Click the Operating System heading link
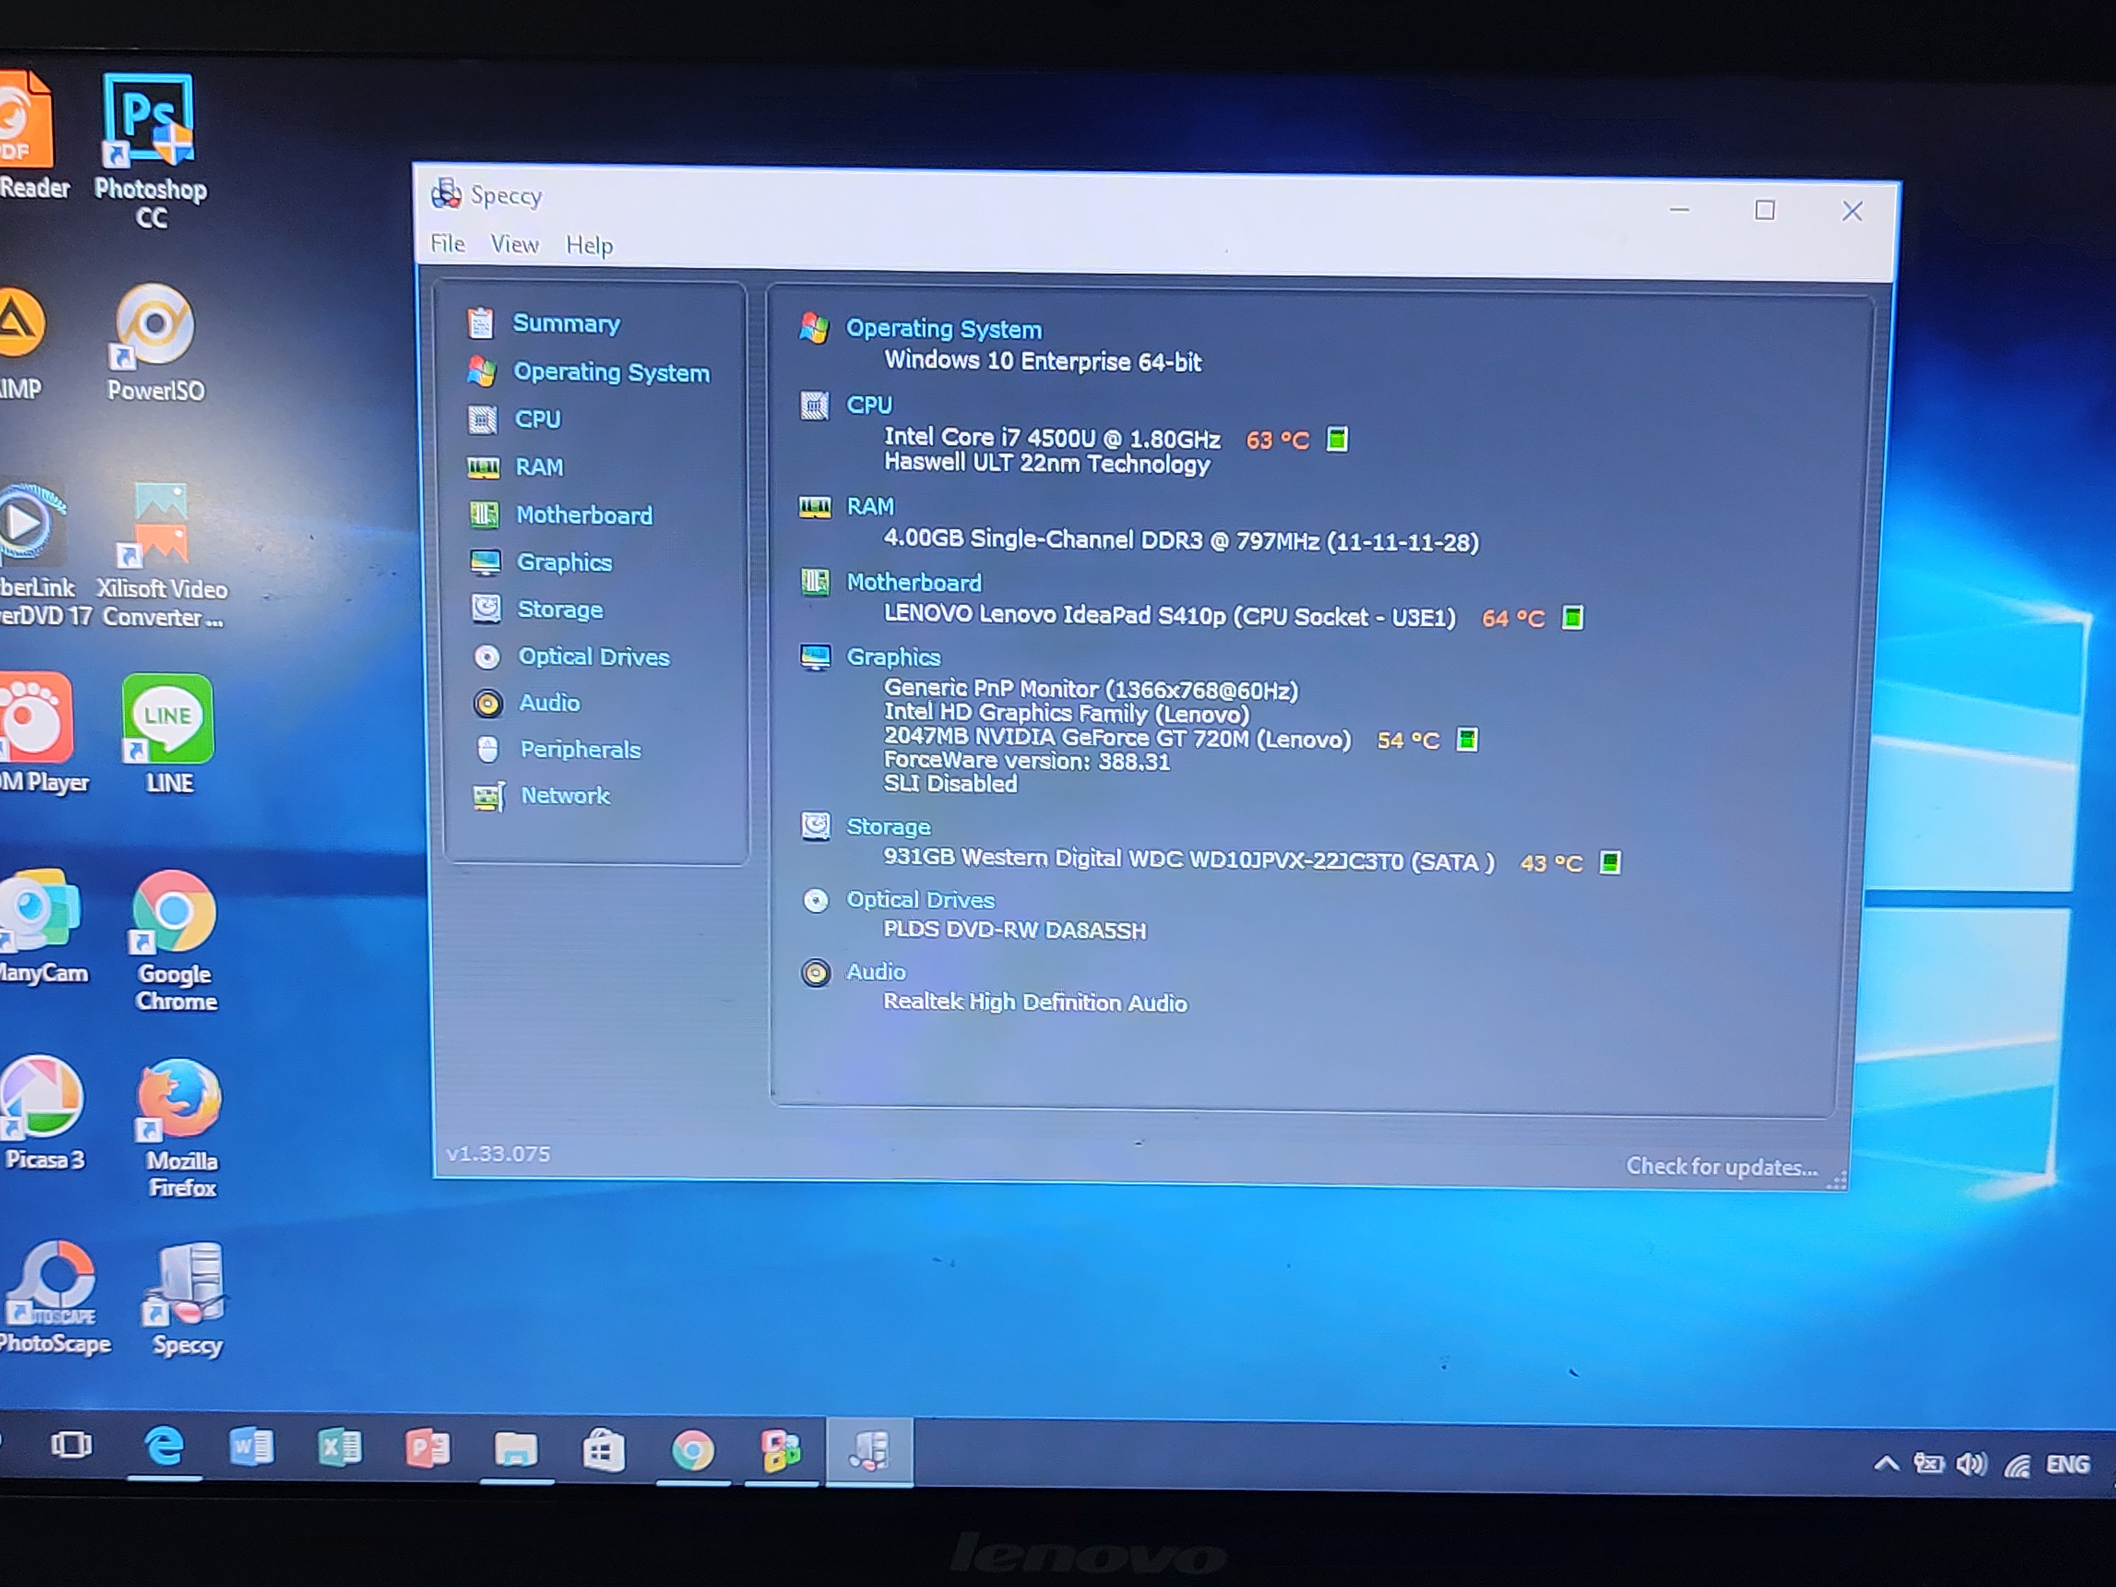2116x1587 pixels. click(944, 328)
